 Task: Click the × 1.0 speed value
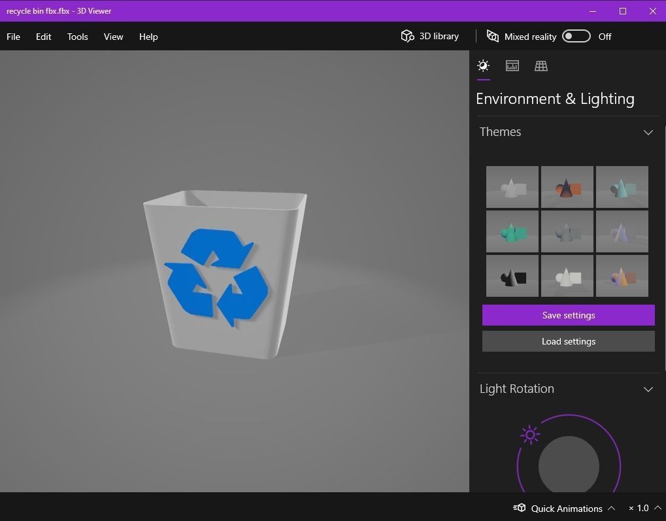[x=639, y=508]
